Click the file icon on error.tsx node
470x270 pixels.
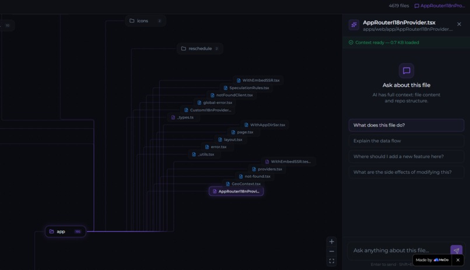(x=207, y=147)
